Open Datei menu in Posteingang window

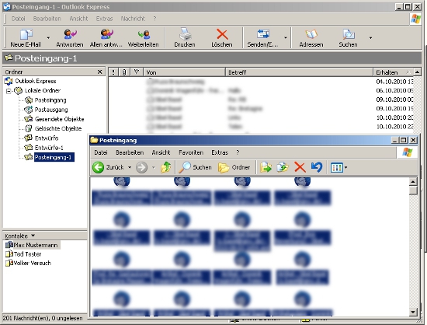tap(101, 152)
